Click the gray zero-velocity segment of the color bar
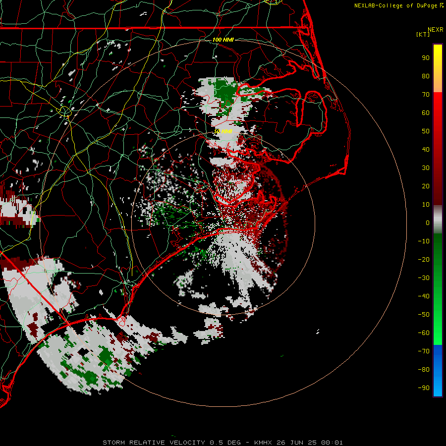The image size is (446, 446). 438,220
